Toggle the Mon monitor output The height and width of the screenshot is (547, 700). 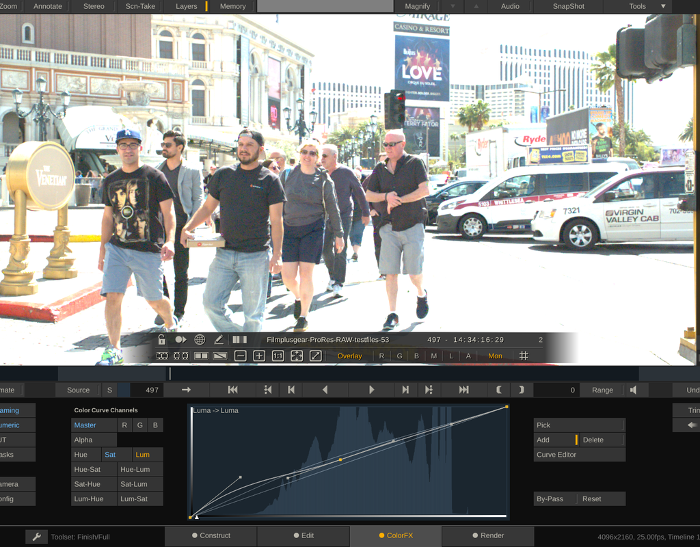coord(495,356)
